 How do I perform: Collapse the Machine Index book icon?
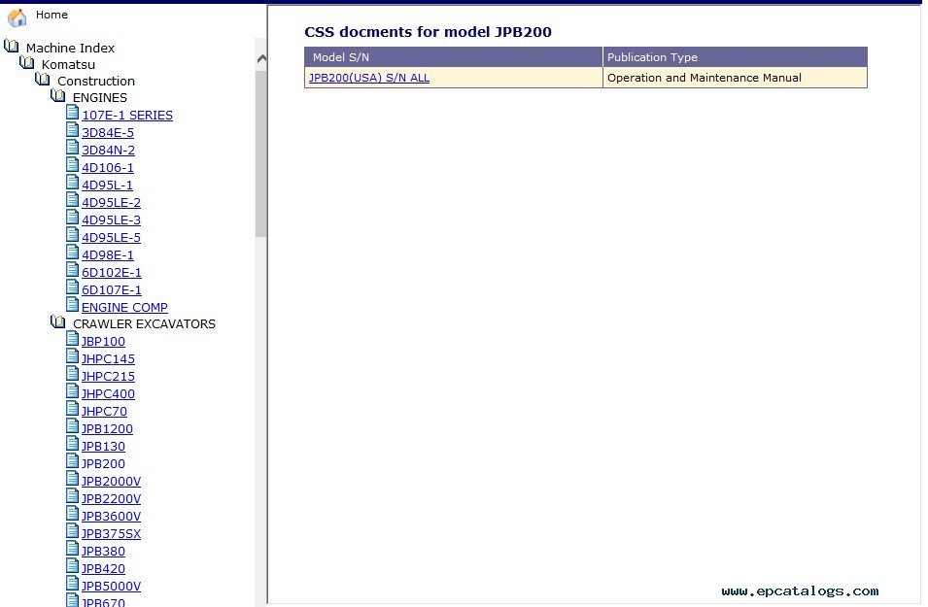click(x=12, y=46)
